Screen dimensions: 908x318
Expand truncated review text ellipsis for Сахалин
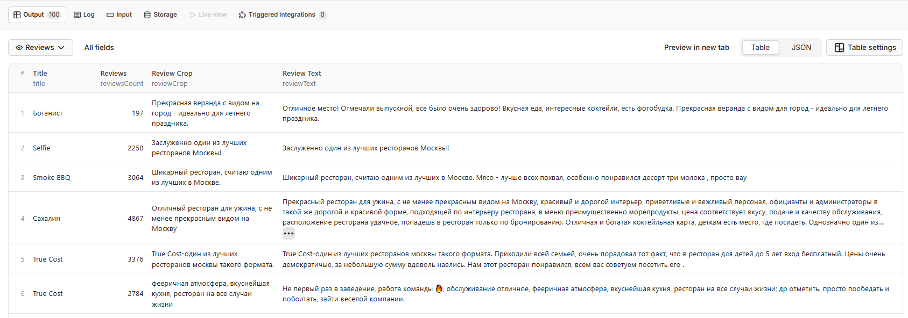tap(289, 233)
